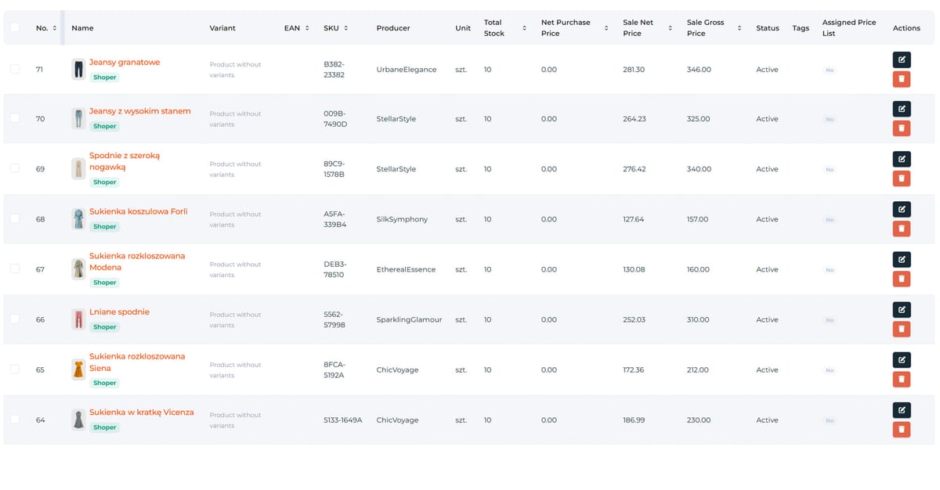Sort products by SKU
This screenshot has height=490, width=940.
tap(345, 28)
